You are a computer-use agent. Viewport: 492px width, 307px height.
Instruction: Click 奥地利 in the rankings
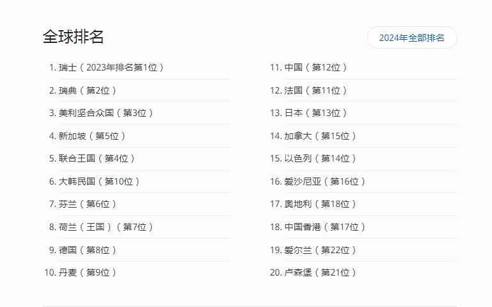(x=321, y=204)
